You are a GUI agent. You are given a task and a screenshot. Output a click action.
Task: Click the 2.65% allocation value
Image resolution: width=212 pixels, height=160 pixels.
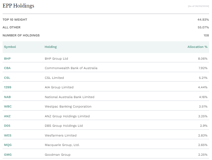[203, 145]
